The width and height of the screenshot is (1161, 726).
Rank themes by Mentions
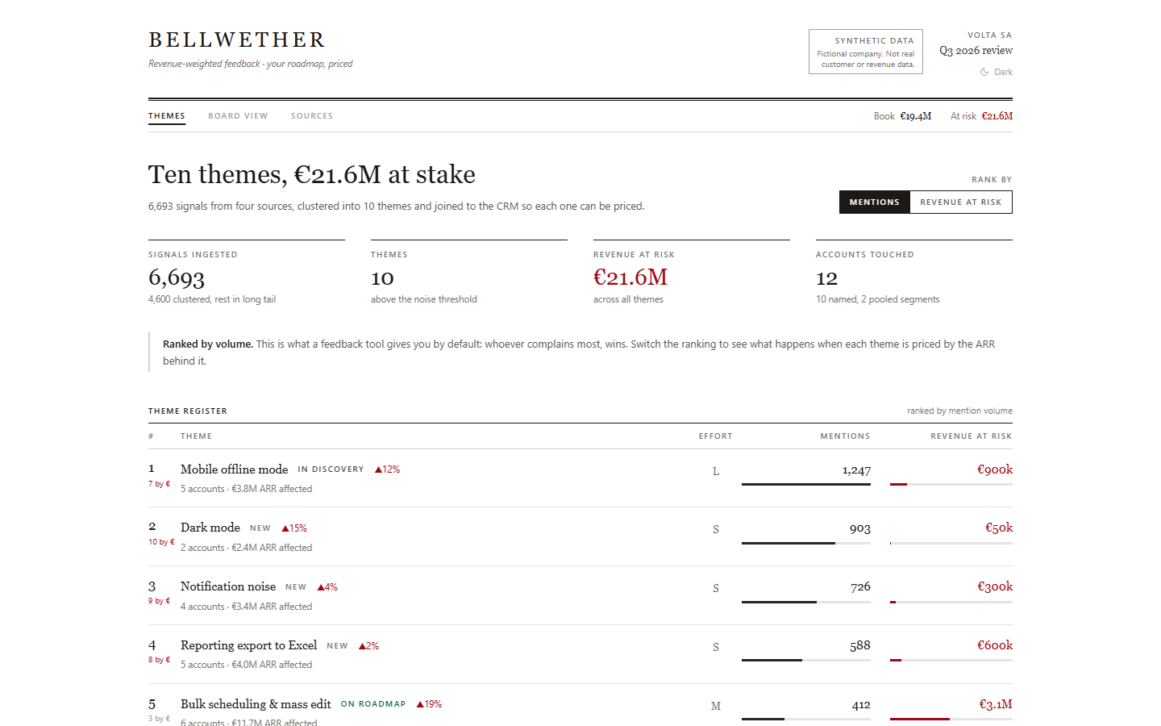[875, 202]
